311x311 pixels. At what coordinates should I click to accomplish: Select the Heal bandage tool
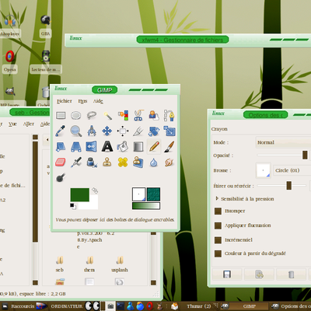pyautogui.click(x=123, y=162)
